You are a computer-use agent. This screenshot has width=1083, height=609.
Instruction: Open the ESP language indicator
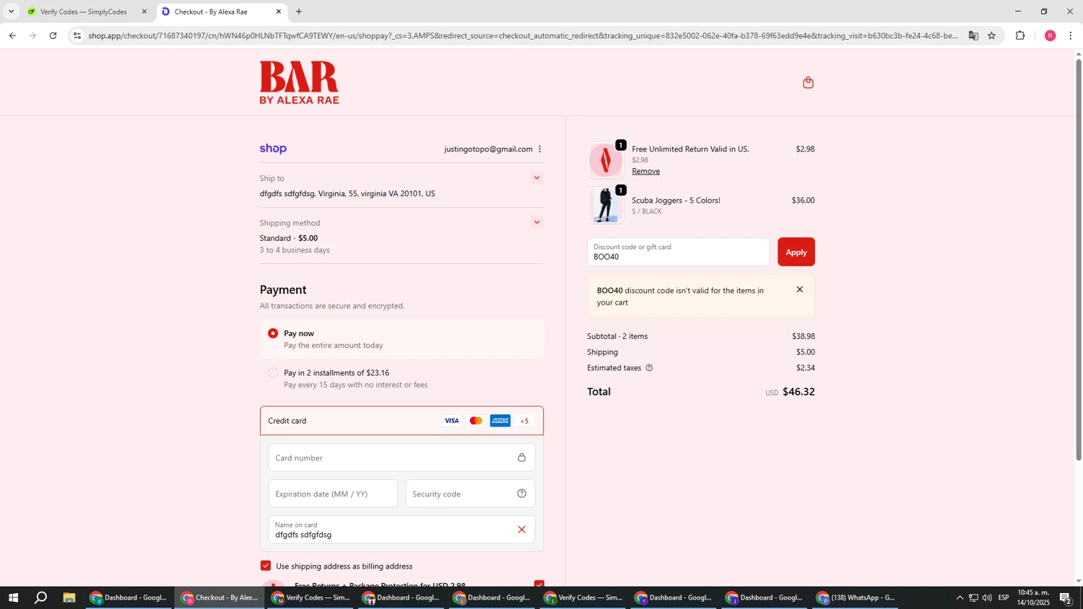click(x=1004, y=597)
